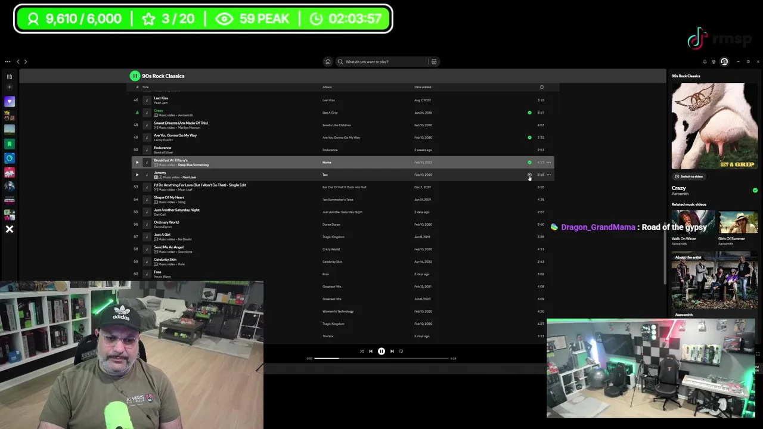The image size is (763, 429).
Task: Play the Jeremy track row
Action: click(137, 175)
